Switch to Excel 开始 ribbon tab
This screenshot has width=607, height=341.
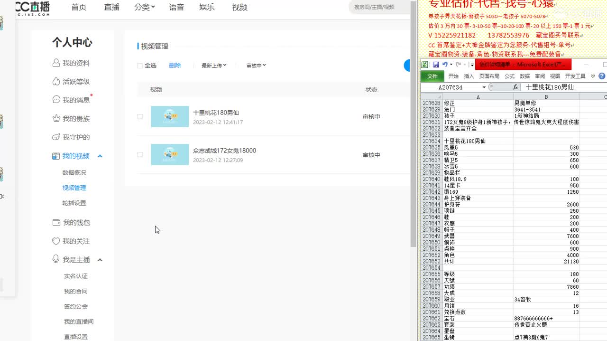click(453, 76)
